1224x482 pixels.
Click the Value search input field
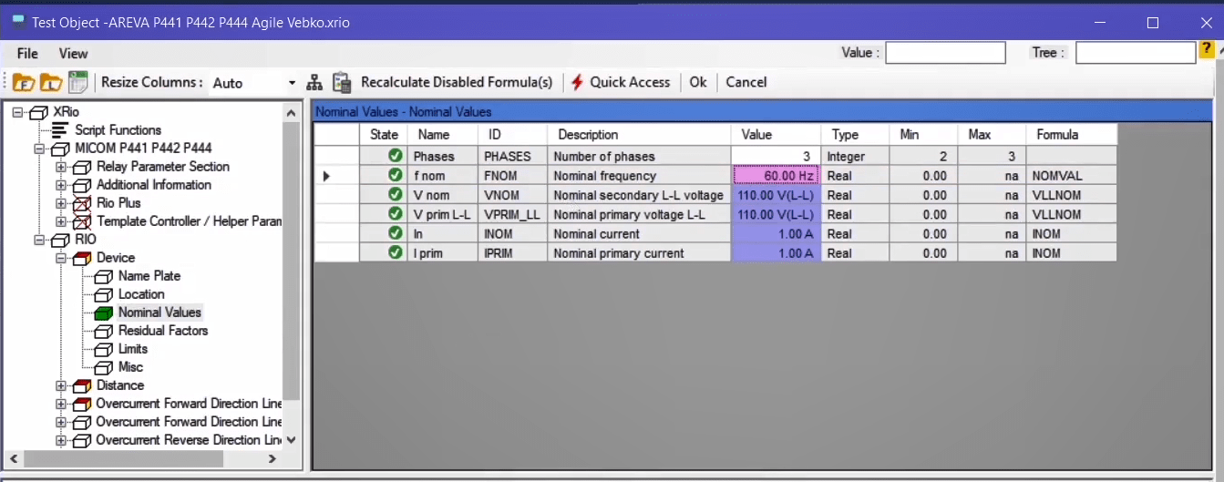tap(945, 53)
